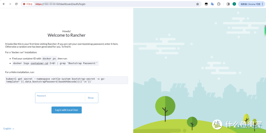This screenshot has height=133, width=266.
Task: Click the kubectl get secret command block
Action: (66, 80)
